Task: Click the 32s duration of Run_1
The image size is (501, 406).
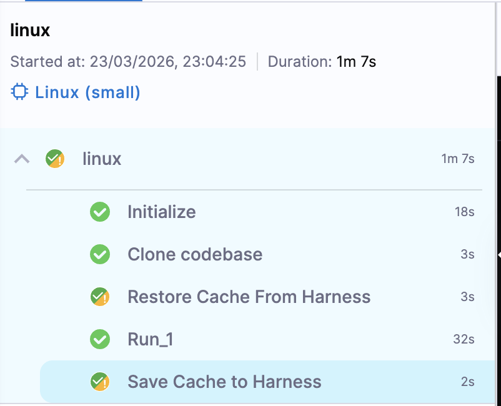Action: (x=464, y=339)
